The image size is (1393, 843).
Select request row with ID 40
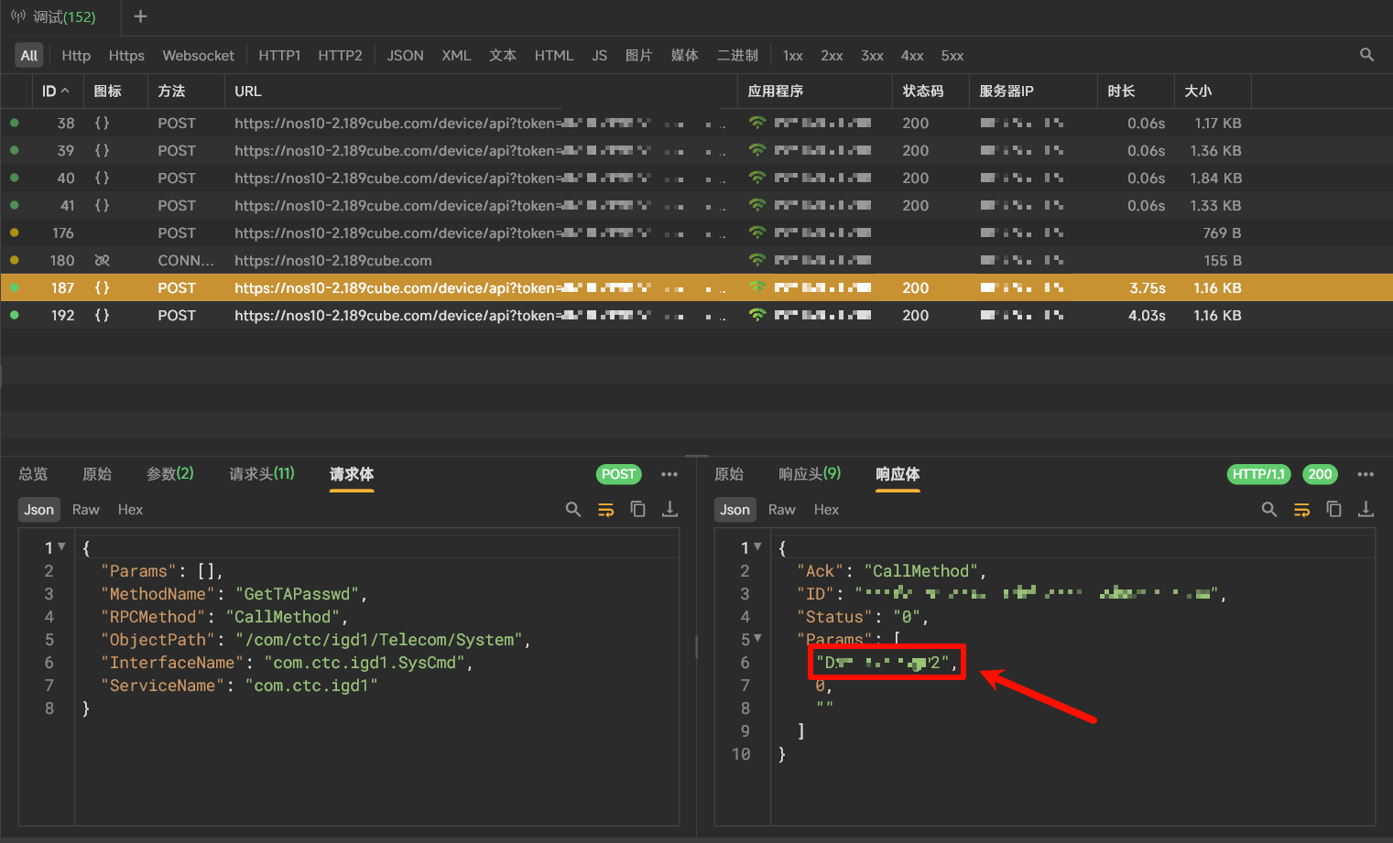pyautogui.click(x=696, y=178)
